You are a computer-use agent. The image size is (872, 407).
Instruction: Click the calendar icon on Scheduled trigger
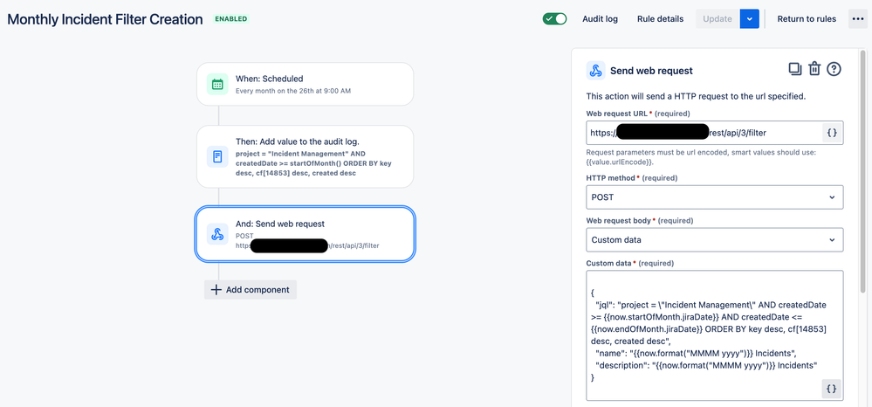click(217, 84)
